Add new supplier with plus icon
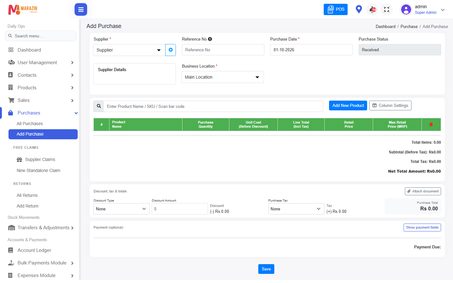Viewport: 453px width, 283px height. click(171, 50)
